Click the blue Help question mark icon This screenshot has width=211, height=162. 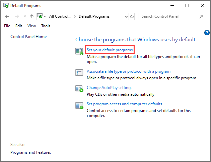207,33
